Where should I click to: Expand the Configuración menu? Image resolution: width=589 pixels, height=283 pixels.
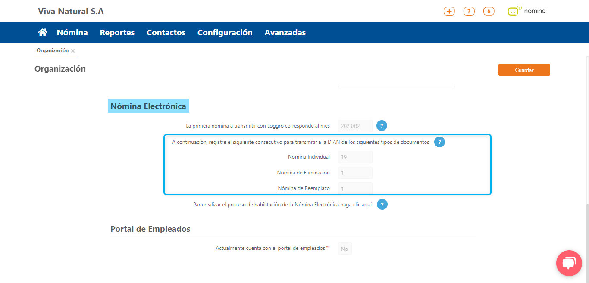coord(225,32)
